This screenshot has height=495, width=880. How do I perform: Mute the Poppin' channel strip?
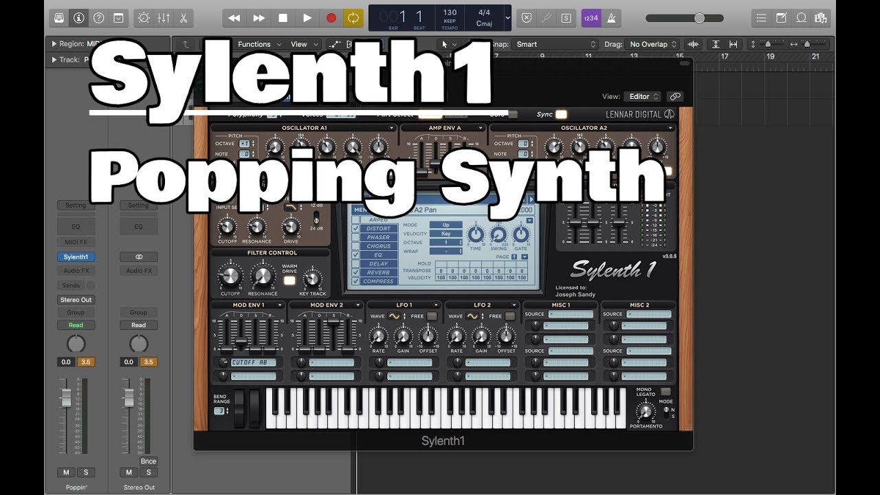pyautogui.click(x=67, y=472)
